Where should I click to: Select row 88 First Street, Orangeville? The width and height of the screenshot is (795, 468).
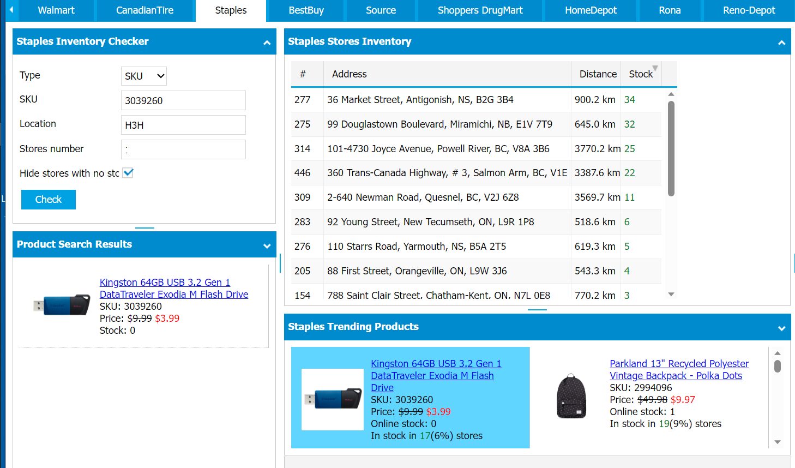click(476, 271)
